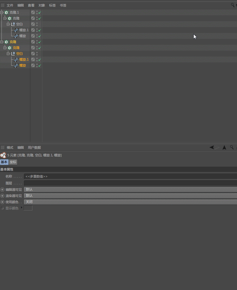Image resolution: width=237 pixels, height=290 pixels.
Task: Toggle visibility dots for top unselected 空白
Action: coord(37,24)
